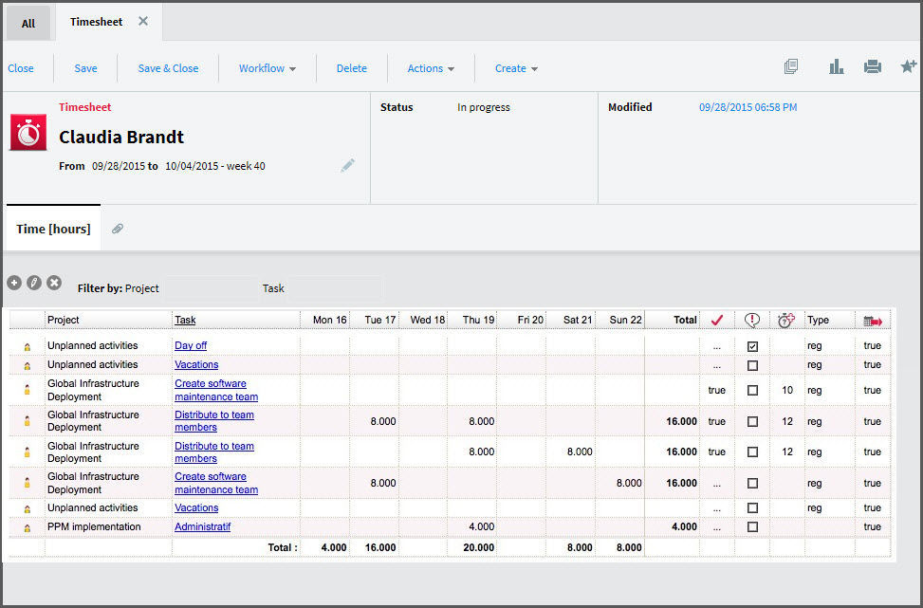Open the Administratif task link
This screenshot has width=923, height=608.
202,526
